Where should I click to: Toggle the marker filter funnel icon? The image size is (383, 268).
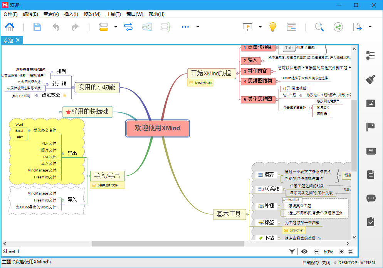[292, 251]
